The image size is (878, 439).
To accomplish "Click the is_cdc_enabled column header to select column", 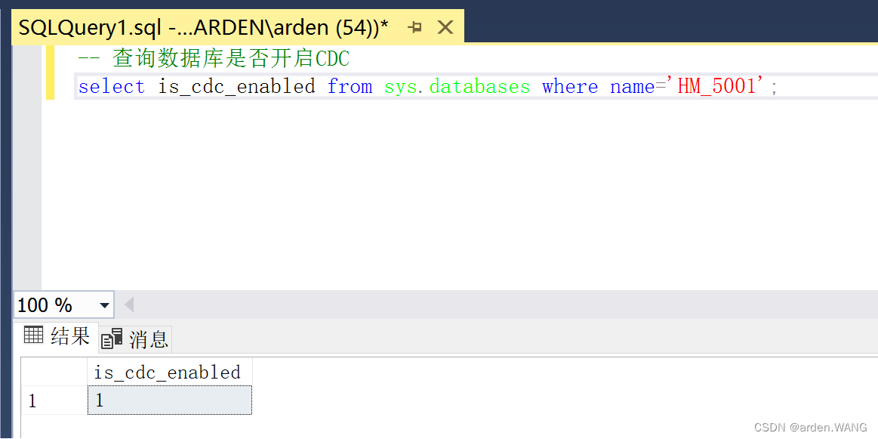I will (x=169, y=371).
